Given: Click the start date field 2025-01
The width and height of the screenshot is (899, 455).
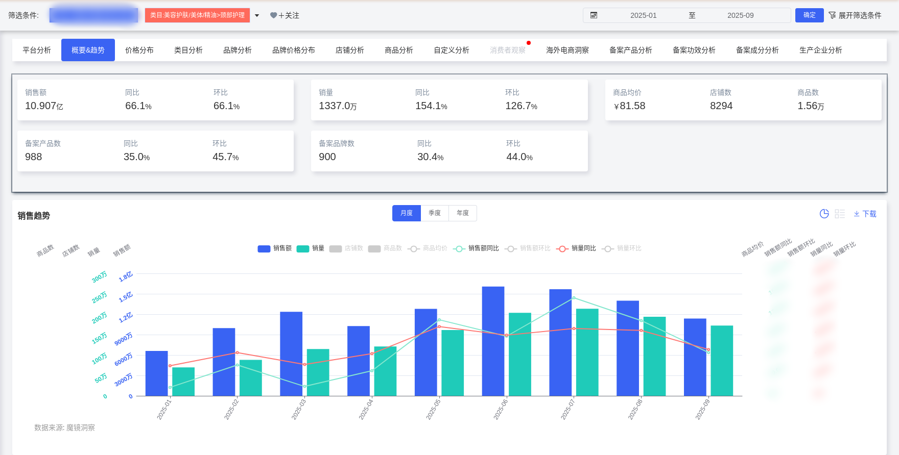Looking at the screenshot, I should coord(643,15).
